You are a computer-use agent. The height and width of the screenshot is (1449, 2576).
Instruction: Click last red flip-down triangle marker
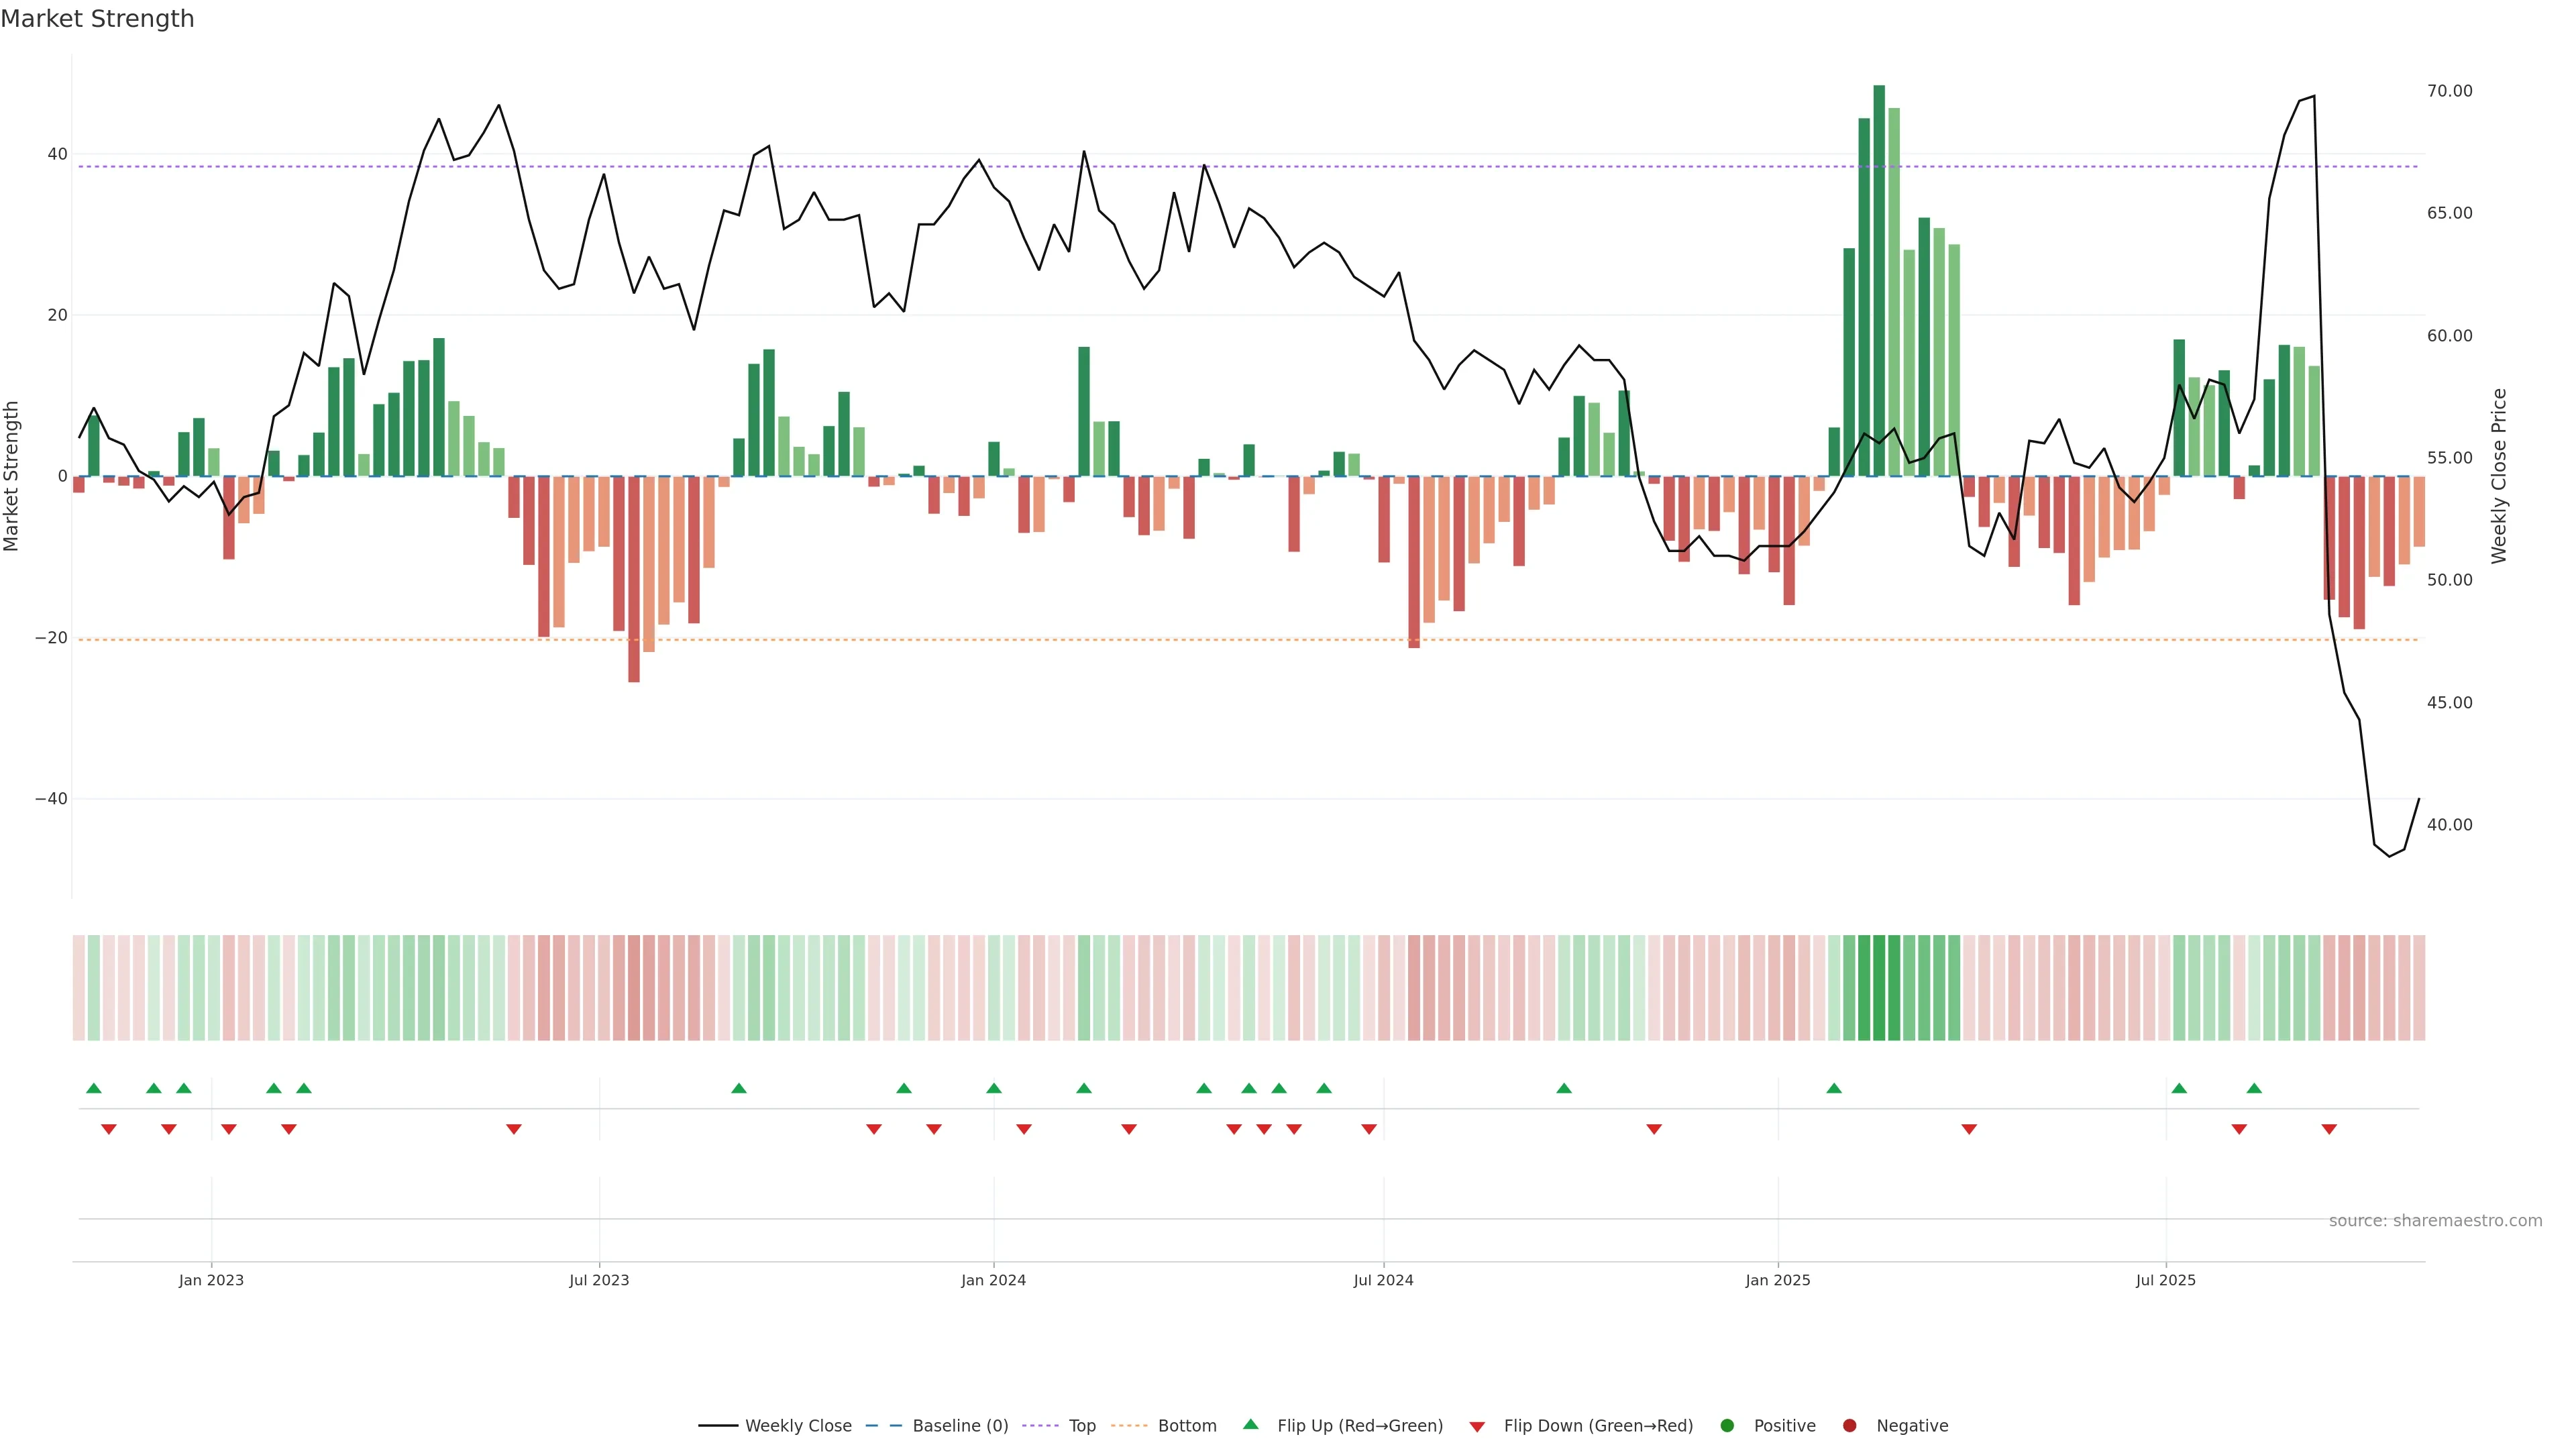point(2329,1129)
